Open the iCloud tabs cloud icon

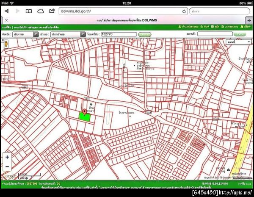tap(41, 11)
